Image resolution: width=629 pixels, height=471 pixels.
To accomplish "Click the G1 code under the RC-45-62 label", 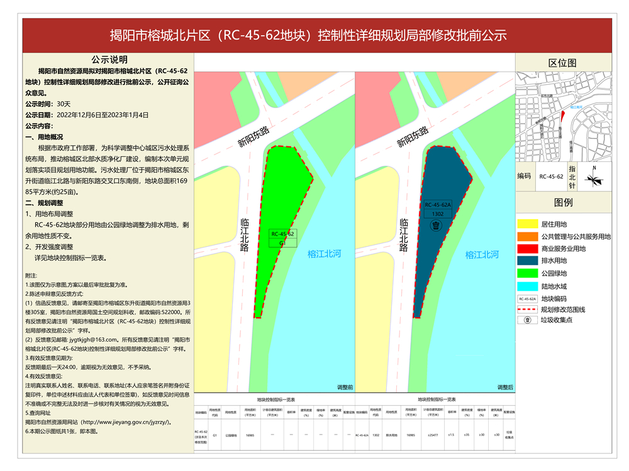I will (x=282, y=243).
